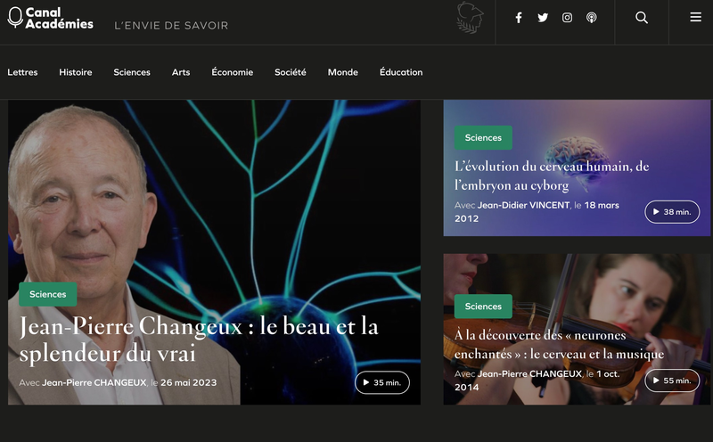Open the Instagram icon link
This screenshot has height=442, width=713.
pos(567,18)
